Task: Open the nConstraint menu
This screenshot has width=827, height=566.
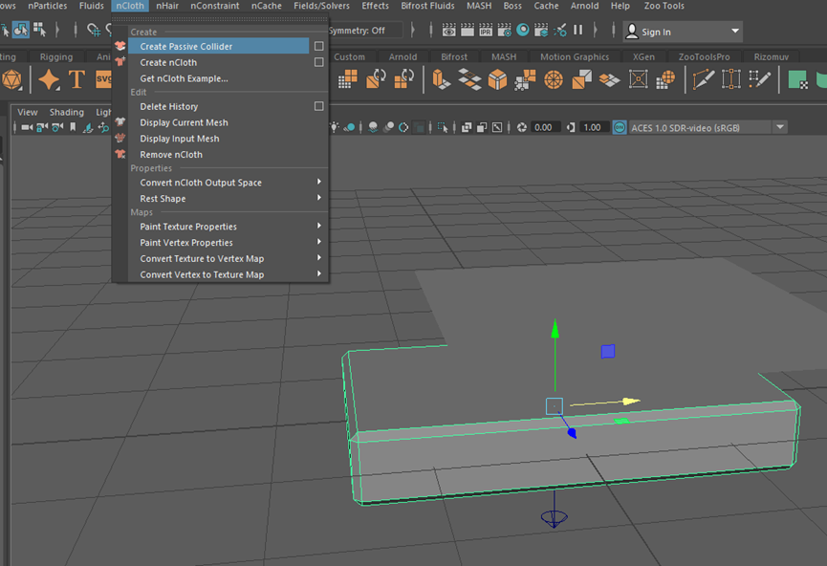Action: pyautogui.click(x=215, y=6)
